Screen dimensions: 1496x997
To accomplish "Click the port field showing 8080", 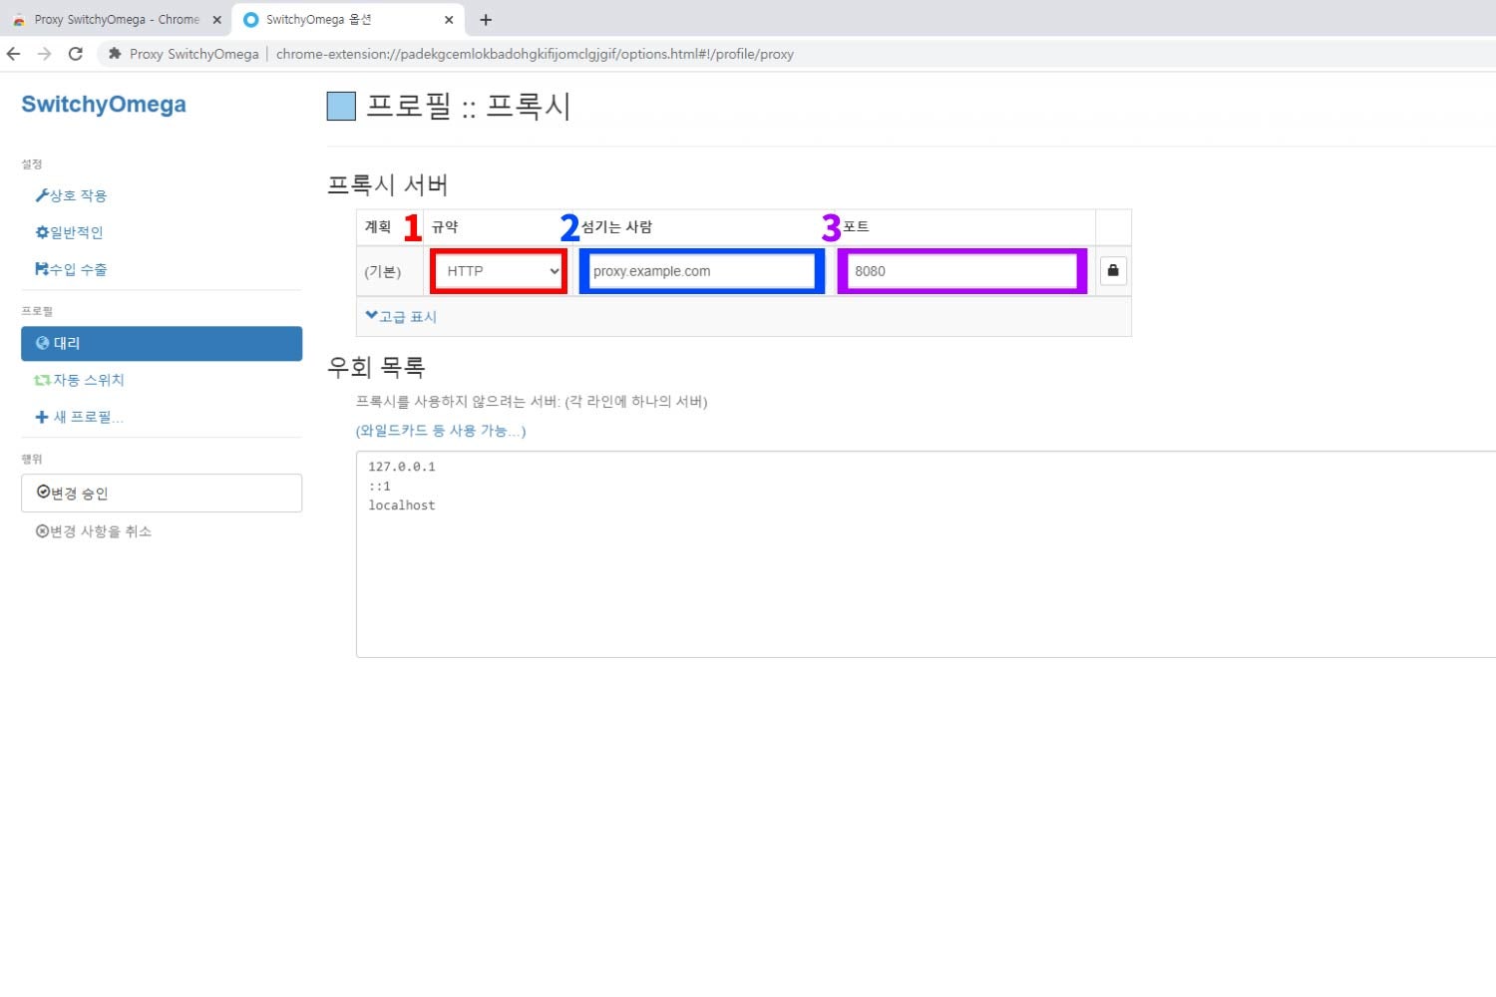I will [x=961, y=271].
